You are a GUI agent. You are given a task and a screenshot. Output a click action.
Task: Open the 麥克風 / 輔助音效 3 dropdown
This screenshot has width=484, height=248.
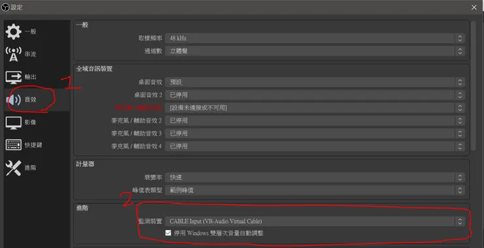(x=315, y=133)
